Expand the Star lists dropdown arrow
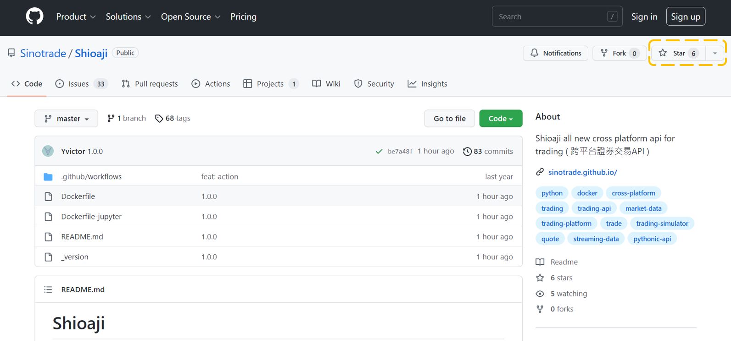Viewport: 731px width, 344px height. pos(714,53)
